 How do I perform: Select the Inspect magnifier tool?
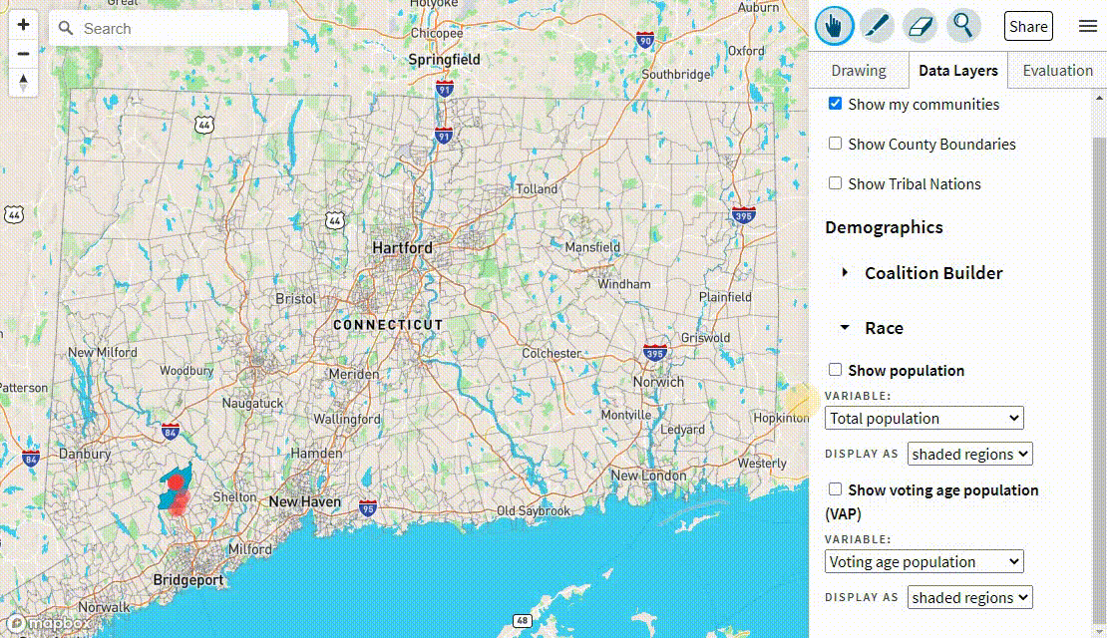click(962, 26)
